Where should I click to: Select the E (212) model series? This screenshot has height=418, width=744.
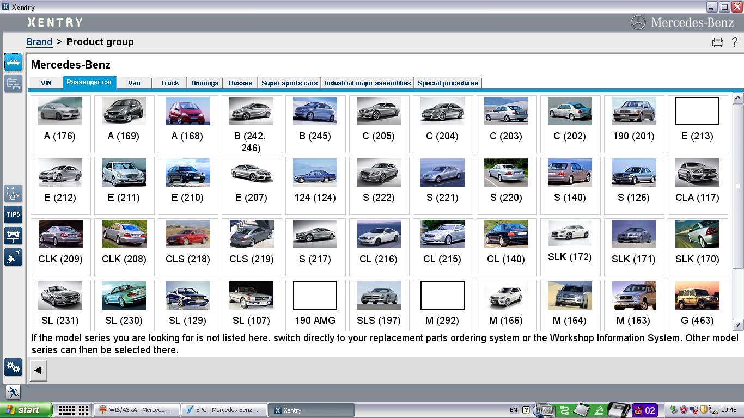(60, 186)
